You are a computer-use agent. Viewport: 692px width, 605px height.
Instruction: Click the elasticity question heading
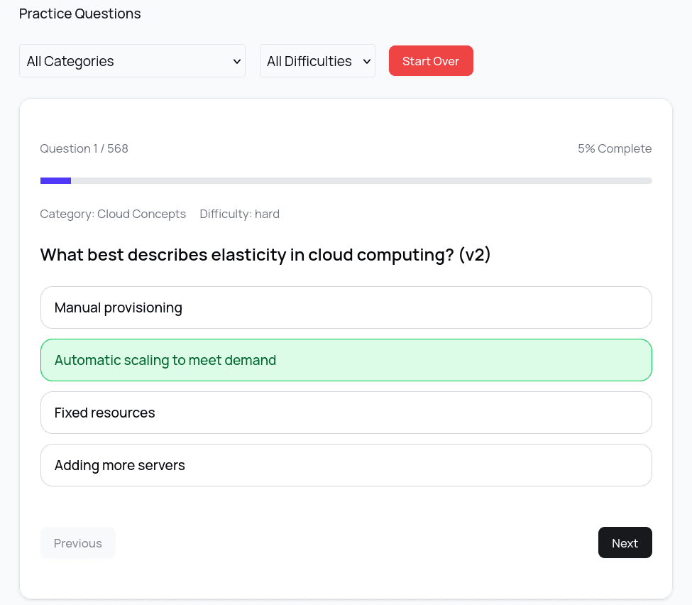point(265,254)
